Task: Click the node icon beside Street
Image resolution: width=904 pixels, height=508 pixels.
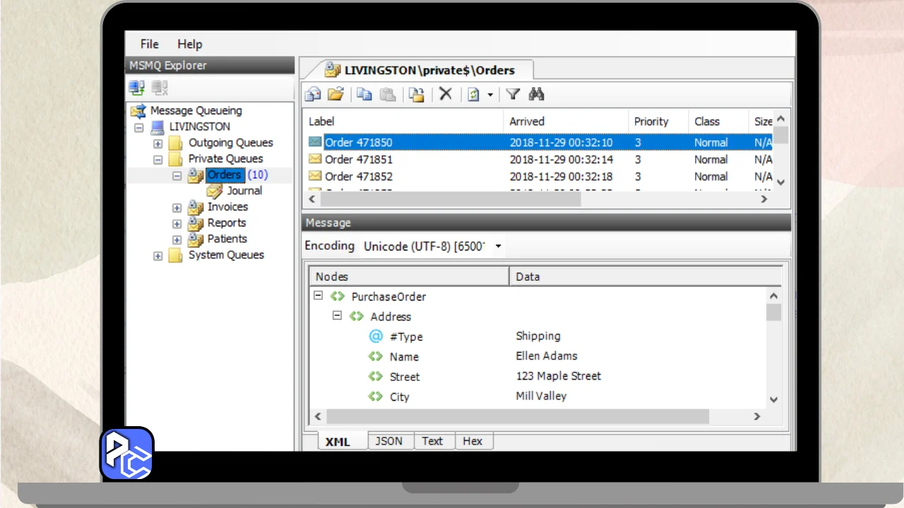Action: pyautogui.click(x=376, y=376)
